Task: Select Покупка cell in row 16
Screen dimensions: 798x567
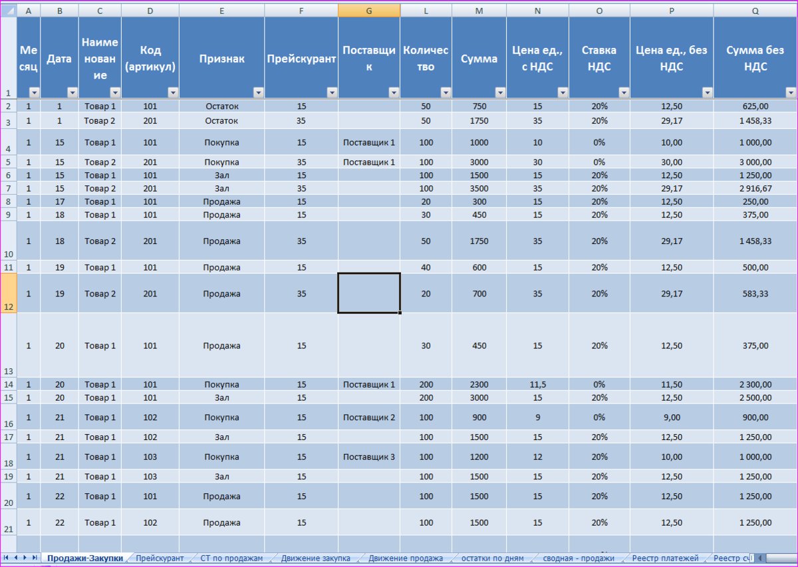Action: [221, 417]
